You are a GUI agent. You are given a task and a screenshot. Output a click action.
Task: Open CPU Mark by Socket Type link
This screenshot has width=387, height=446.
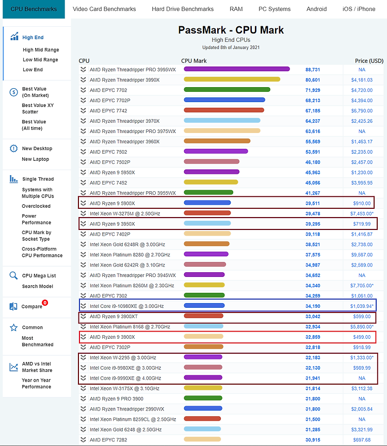click(x=37, y=236)
